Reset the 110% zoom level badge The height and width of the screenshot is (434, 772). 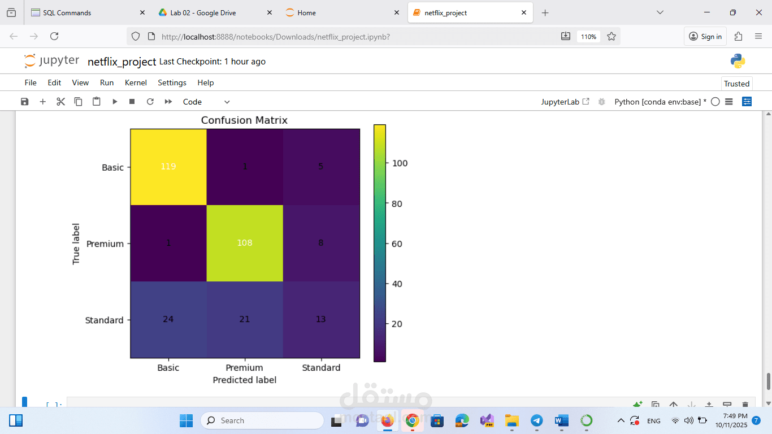(588, 36)
